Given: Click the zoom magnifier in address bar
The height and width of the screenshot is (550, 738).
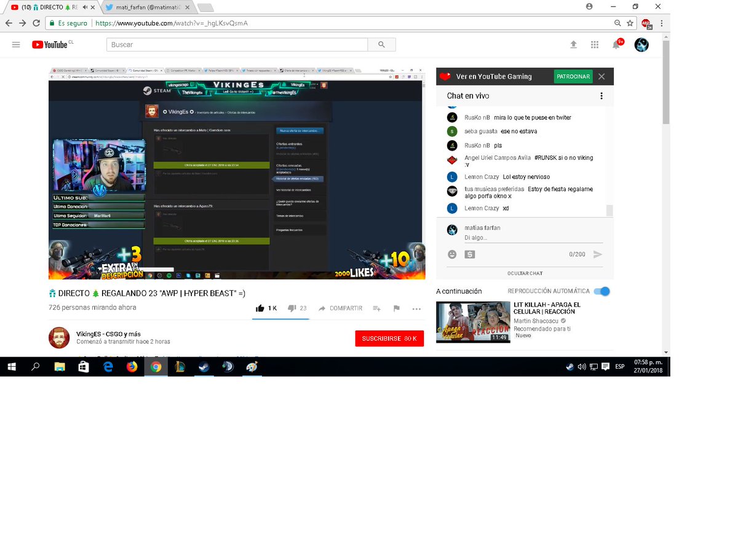Looking at the screenshot, I should 617,23.
